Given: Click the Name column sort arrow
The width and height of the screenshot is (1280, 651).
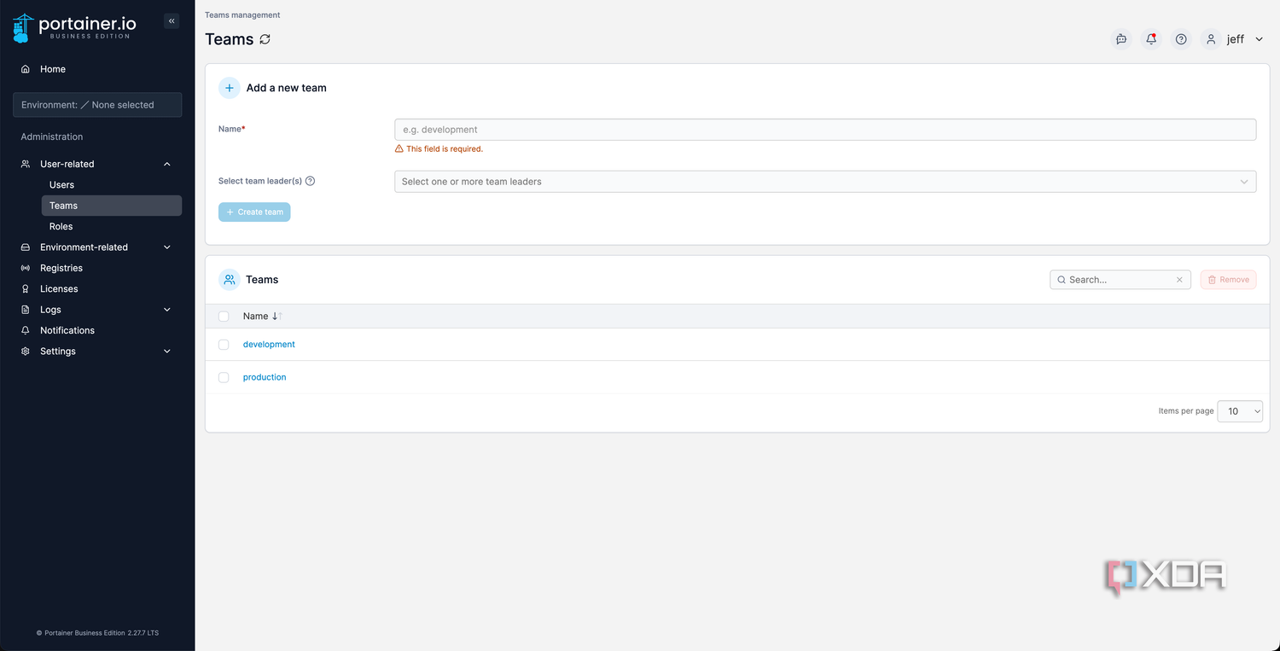Looking at the screenshot, I should pos(276,317).
